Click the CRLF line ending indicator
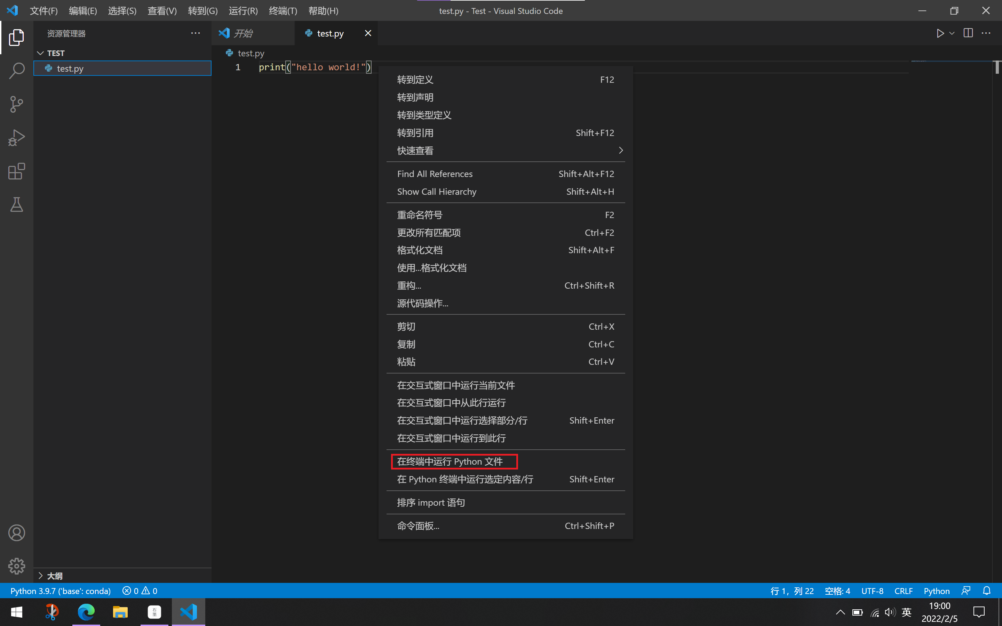 [x=903, y=591]
